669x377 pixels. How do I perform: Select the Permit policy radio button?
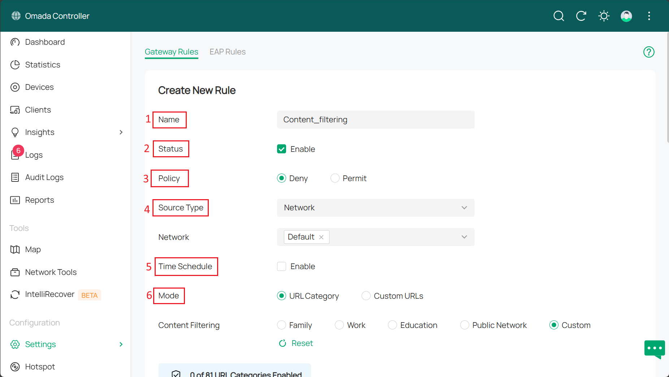click(x=335, y=178)
